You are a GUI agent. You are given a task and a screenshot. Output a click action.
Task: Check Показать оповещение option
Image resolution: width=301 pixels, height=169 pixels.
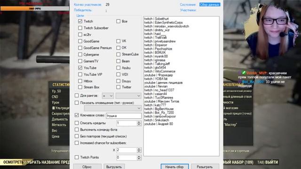[77, 103]
